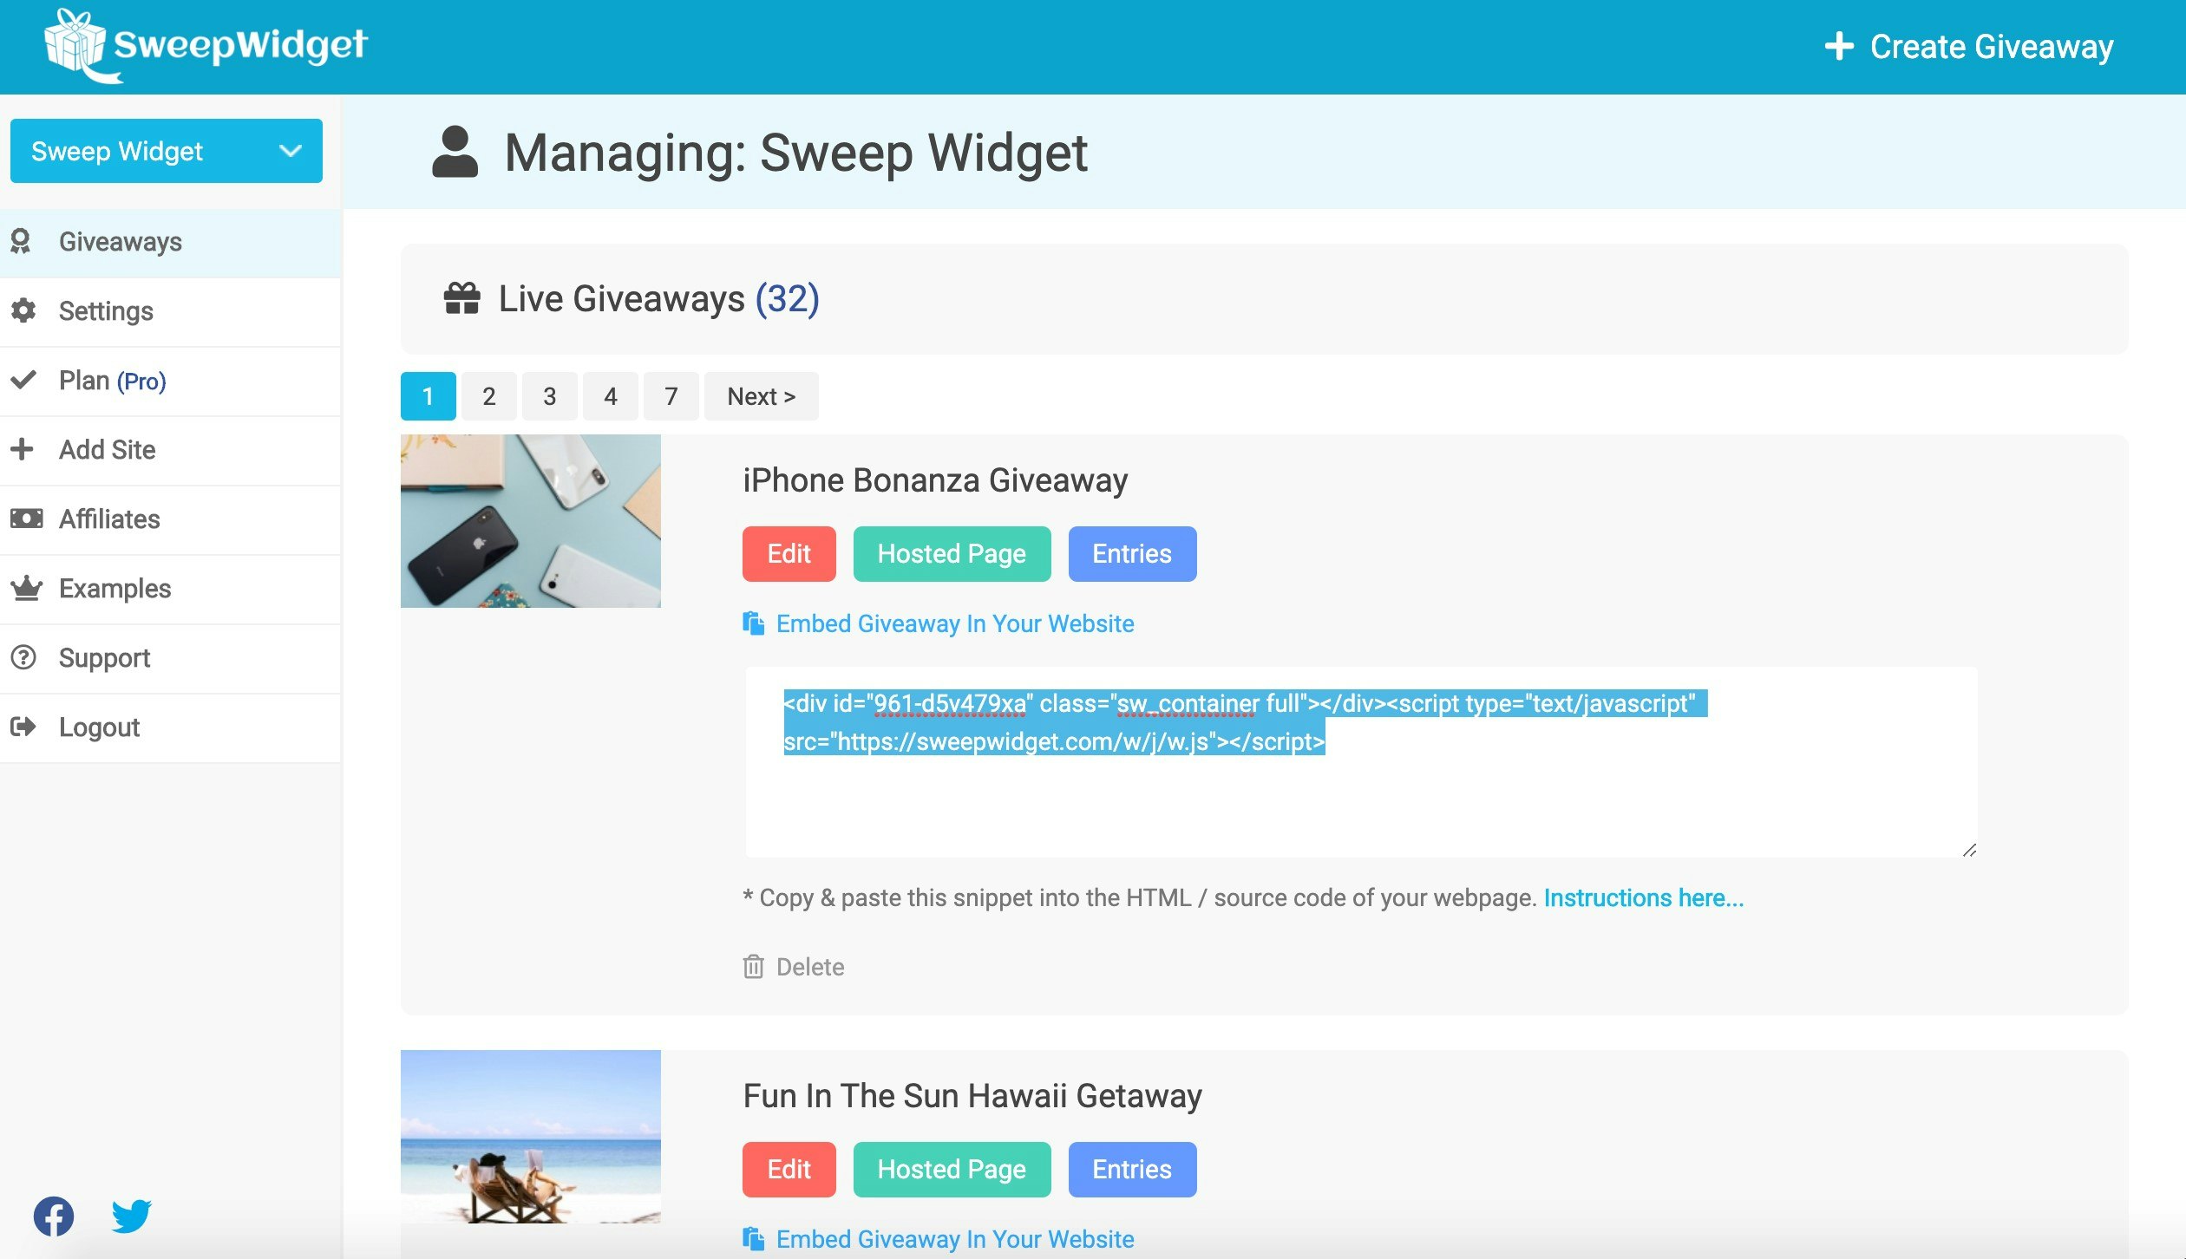Go to page 2 of live giveaways
Screen dimensions: 2186x1259
pyautogui.click(x=488, y=396)
